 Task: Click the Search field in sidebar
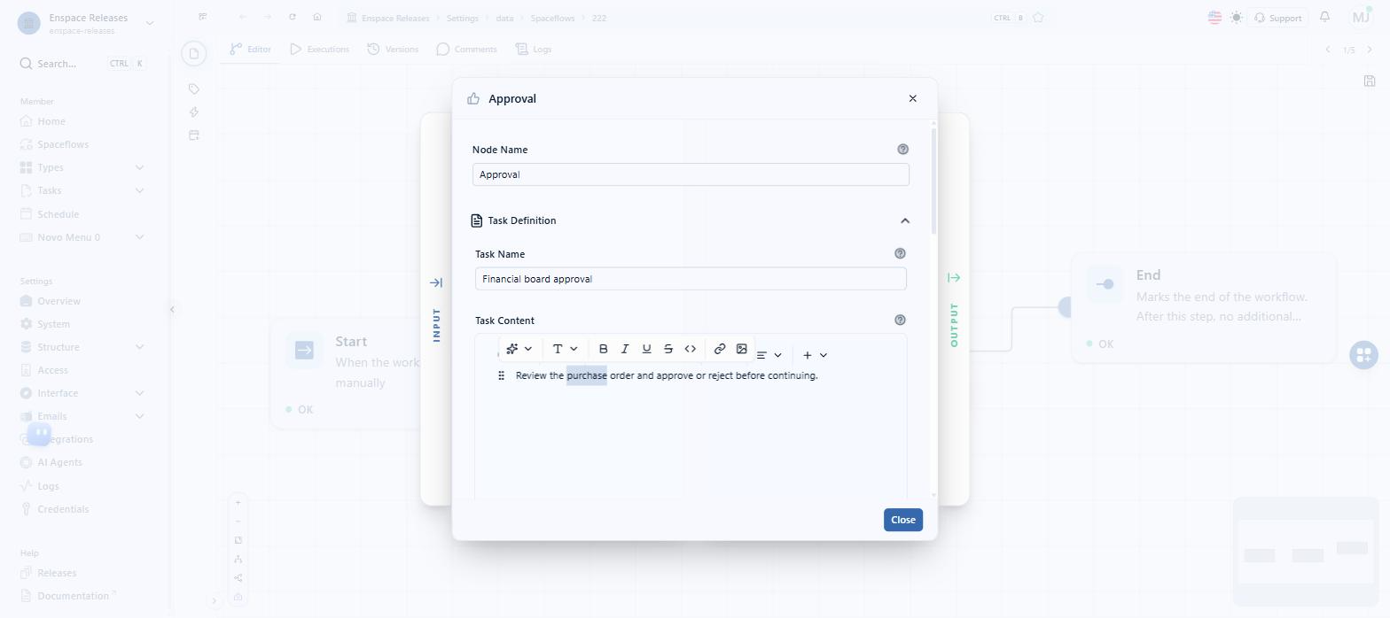[x=82, y=64]
